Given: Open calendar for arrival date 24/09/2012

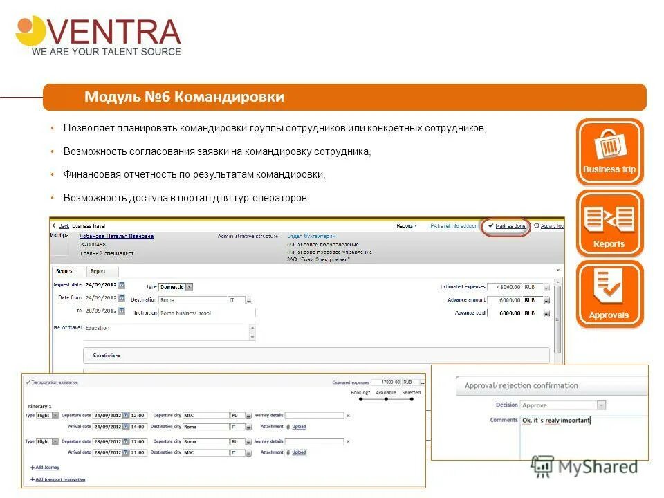Looking at the screenshot, I should click(125, 427).
